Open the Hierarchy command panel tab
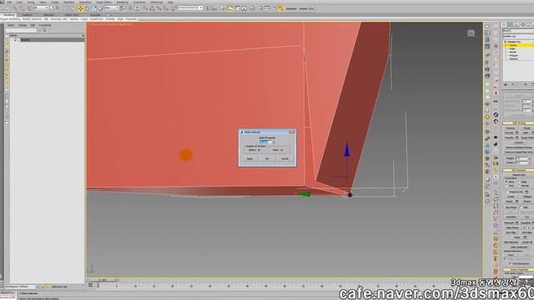 [516, 24]
